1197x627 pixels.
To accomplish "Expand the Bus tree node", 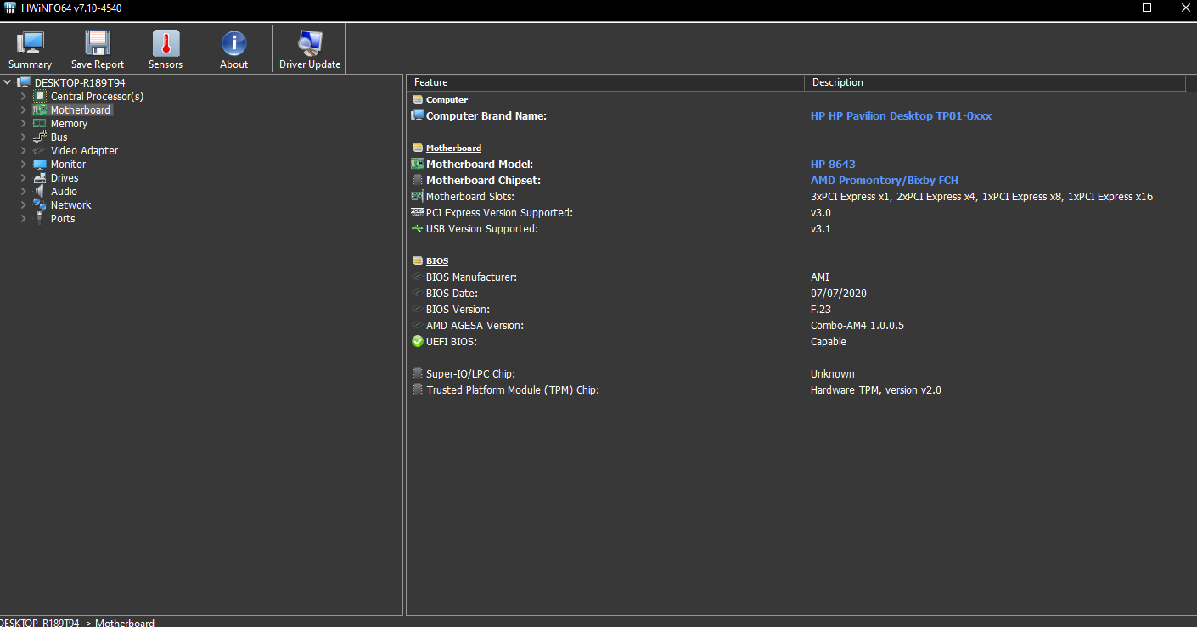I will pyautogui.click(x=24, y=137).
